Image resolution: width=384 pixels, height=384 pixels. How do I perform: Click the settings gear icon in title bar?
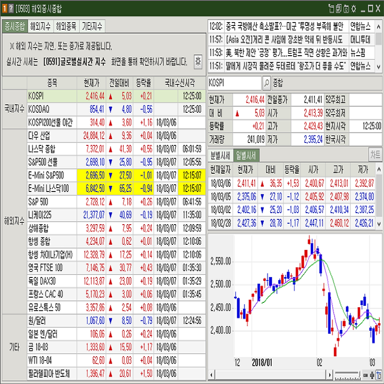tap(353, 9)
